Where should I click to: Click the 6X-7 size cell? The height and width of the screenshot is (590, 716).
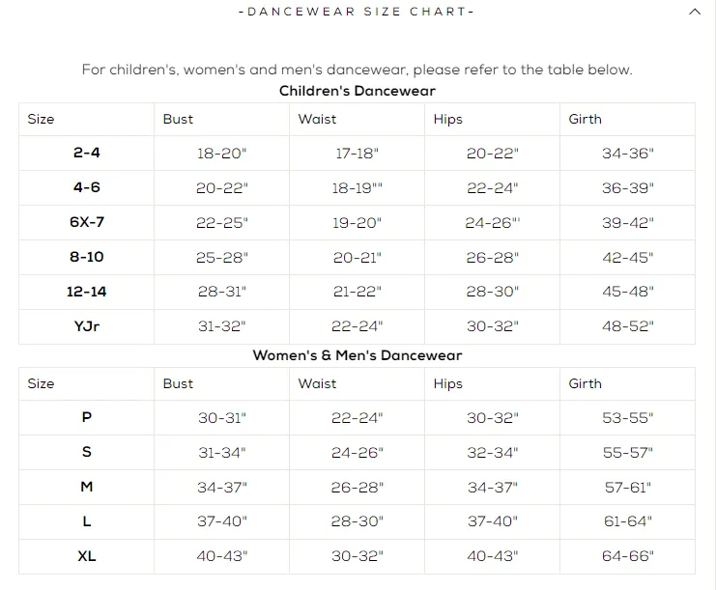click(87, 222)
